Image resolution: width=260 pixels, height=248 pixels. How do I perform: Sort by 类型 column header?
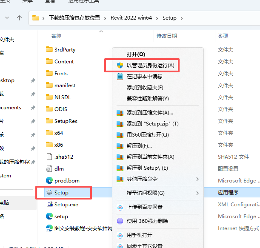tap(223, 36)
